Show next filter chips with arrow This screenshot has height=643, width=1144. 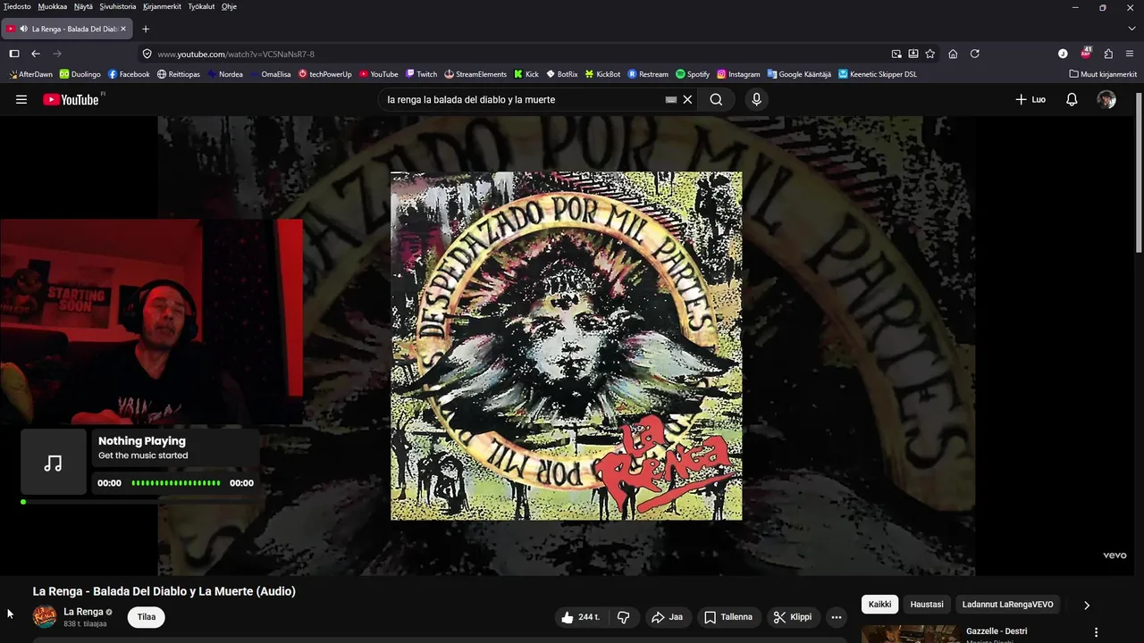1087,605
